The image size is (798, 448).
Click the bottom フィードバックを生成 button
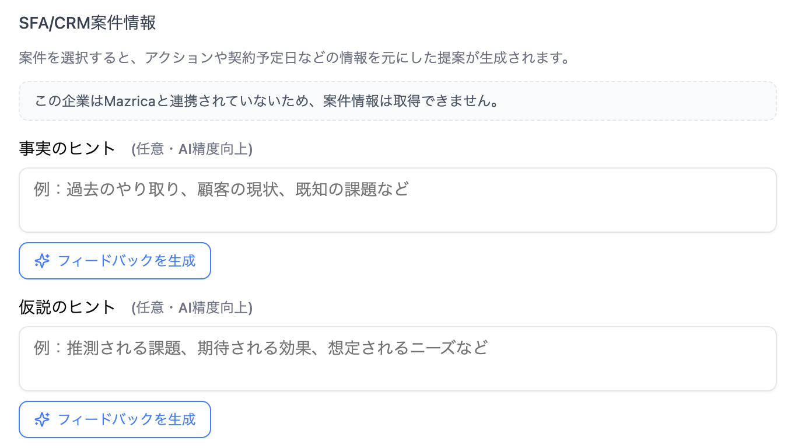(x=114, y=419)
